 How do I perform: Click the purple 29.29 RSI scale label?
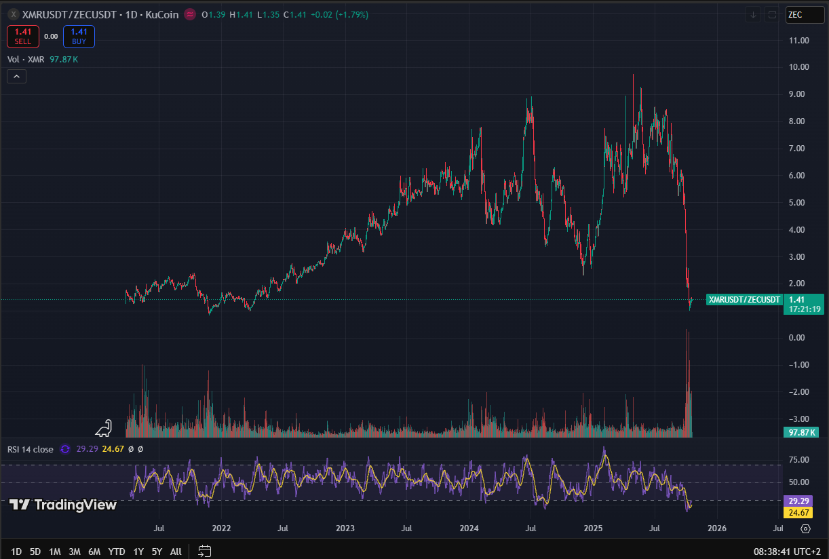798,501
